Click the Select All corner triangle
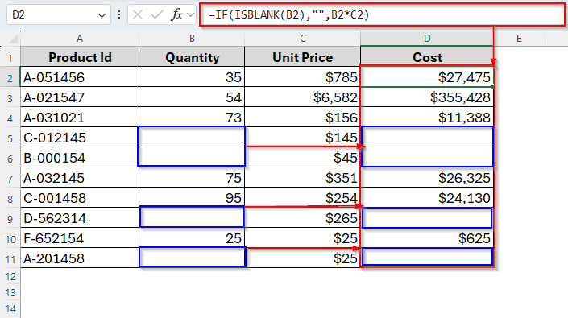 pos(13,39)
